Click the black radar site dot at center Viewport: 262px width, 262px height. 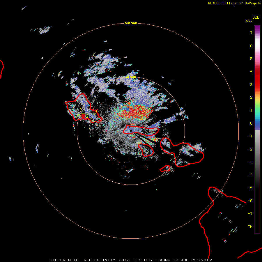(x=131, y=131)
